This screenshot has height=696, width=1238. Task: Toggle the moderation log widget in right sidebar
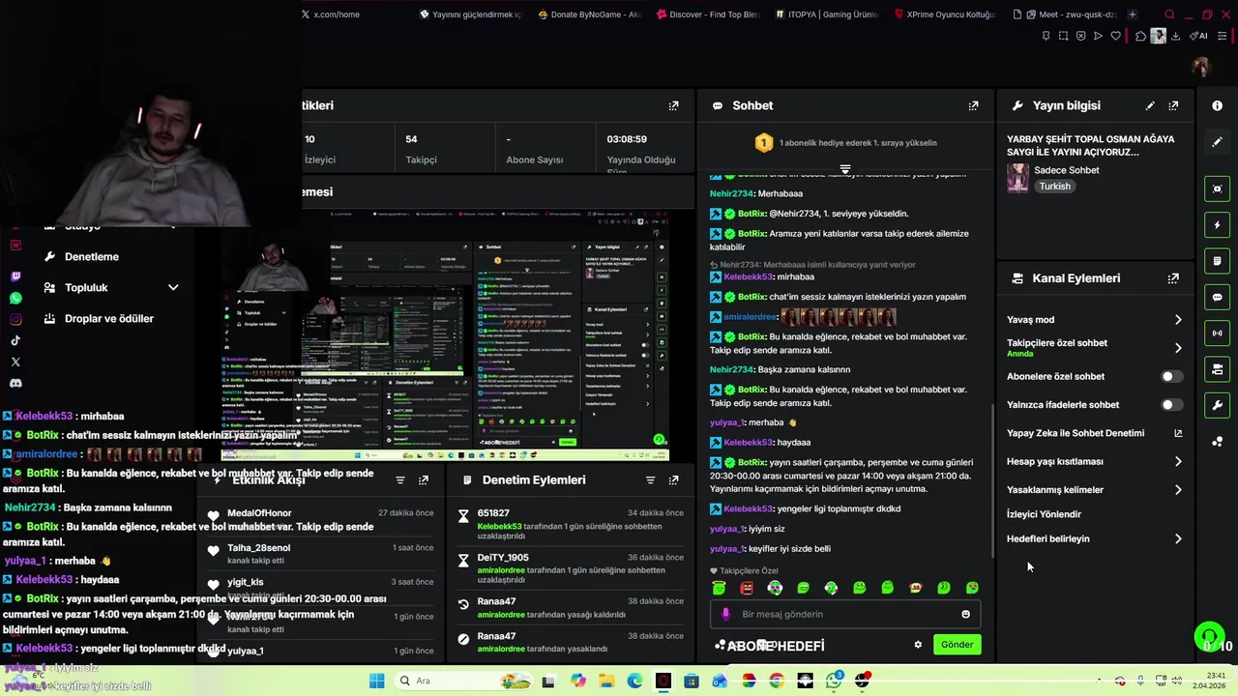tap(1217, 261)
